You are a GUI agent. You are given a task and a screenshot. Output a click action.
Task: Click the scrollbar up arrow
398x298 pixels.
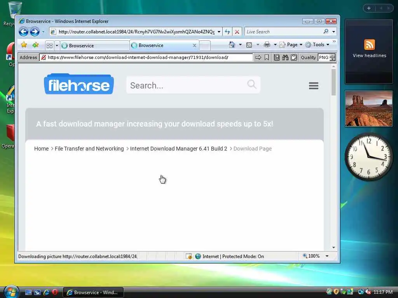pos(333,66)
